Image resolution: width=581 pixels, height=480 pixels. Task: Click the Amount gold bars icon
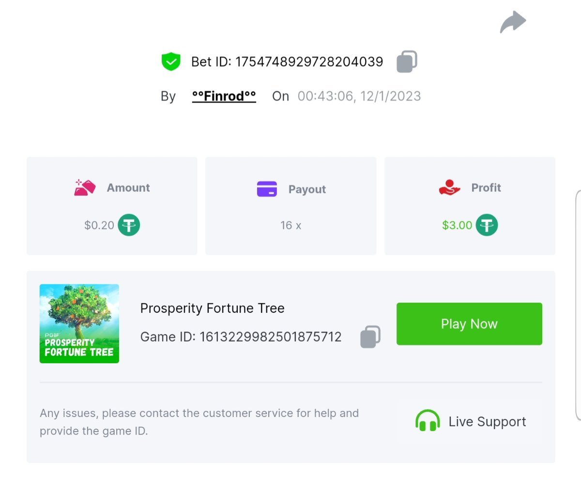(x=85, y=188)
